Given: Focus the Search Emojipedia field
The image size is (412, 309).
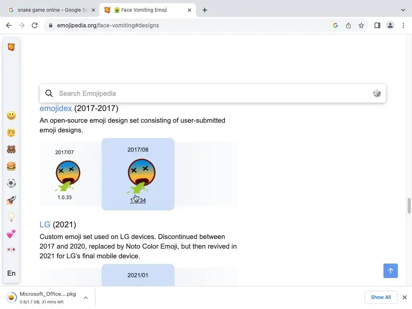Looking at the screenshot, I should 212,93.
